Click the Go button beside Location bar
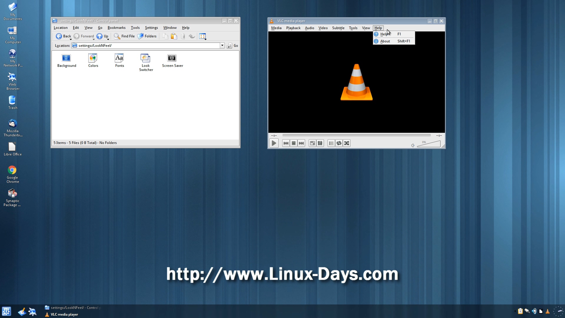 tap(232, 46)
